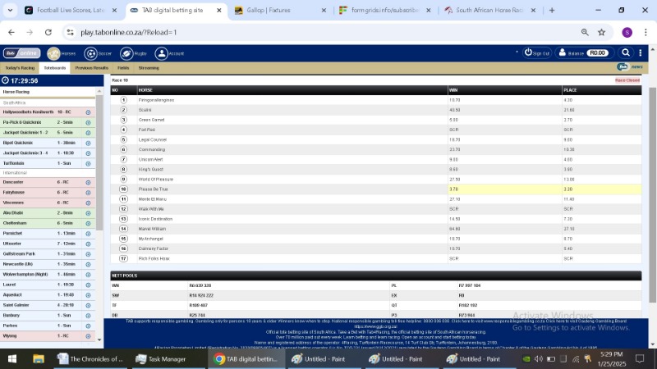Image resolution: width=657 pixels, height=369 pixels.
Task: Open the Account menu icon
Action: 162,53
